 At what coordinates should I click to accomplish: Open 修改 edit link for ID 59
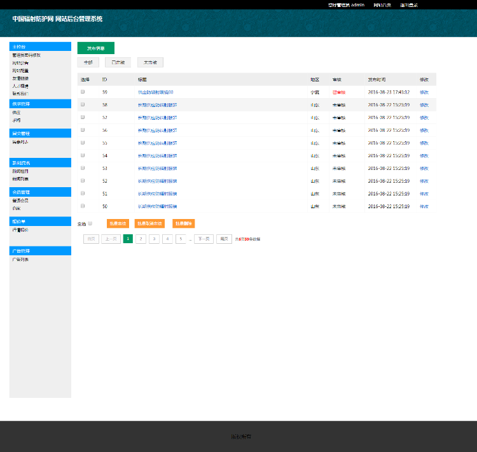pos(424,92)
